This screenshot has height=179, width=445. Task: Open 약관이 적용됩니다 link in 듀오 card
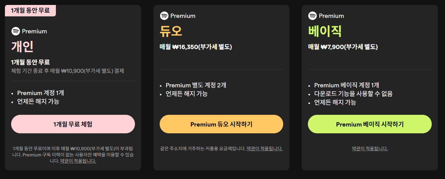coord(265,148)
